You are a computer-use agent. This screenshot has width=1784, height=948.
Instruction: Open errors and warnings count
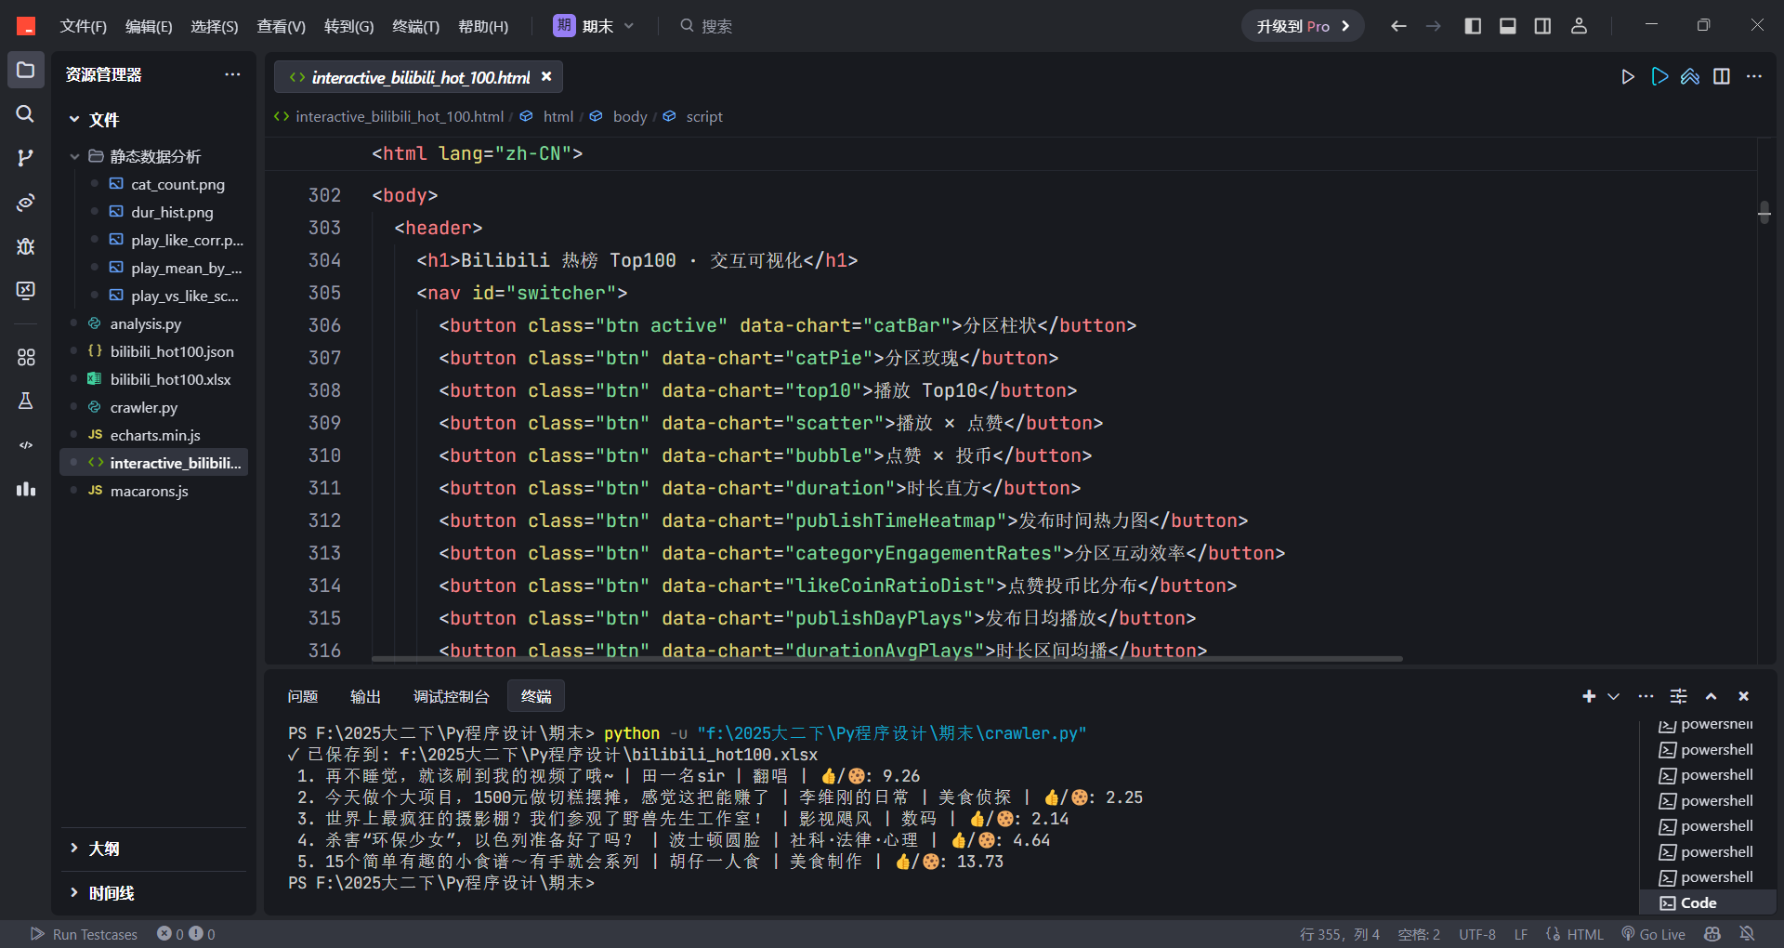pyautogui.click(x=186, y=934)
